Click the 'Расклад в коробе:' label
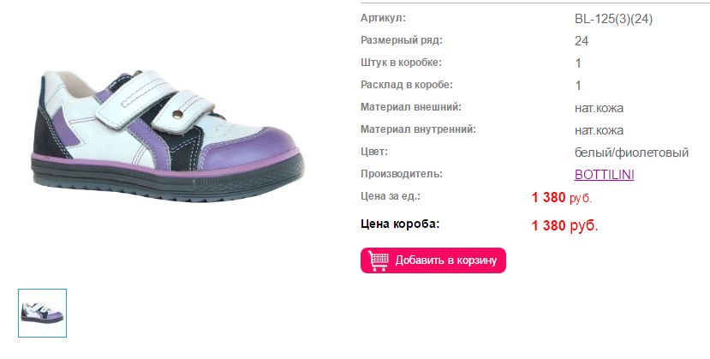The width and height of the screenshot is (710, 359). pyautogui.click(x=406, y=85)
